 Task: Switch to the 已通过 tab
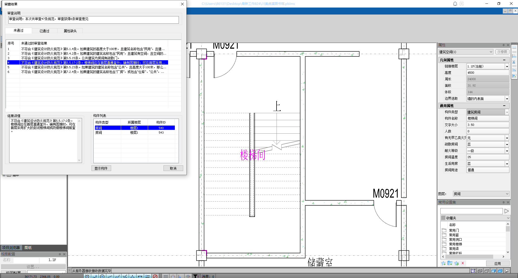45,31
